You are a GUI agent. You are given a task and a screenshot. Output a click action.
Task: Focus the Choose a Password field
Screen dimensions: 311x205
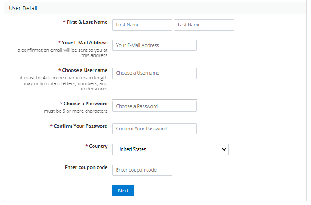[154, 107]
